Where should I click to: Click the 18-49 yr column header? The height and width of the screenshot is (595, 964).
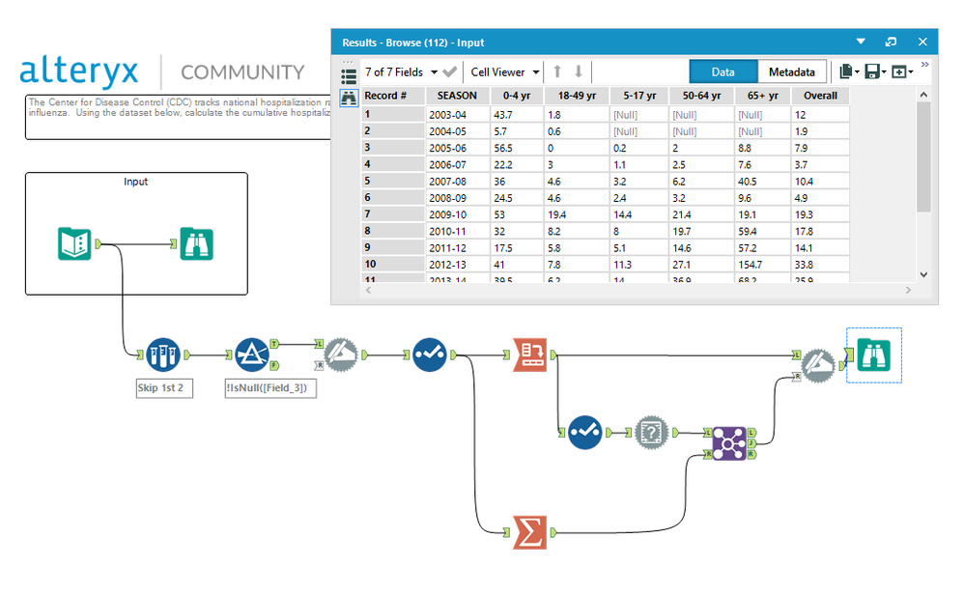[577, 96]
